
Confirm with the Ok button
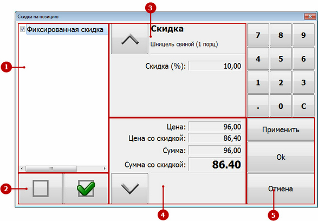click(x=281, y=157)
